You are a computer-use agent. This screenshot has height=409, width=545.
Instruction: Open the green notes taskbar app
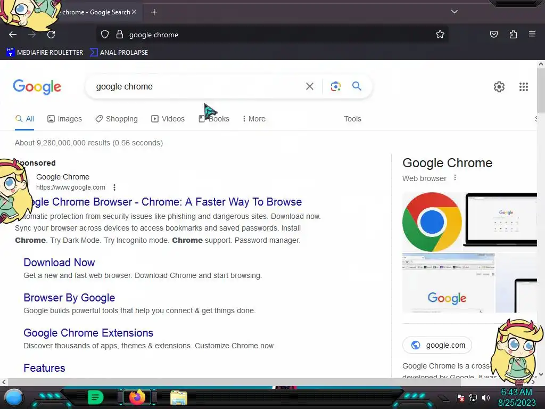point(95,397)
